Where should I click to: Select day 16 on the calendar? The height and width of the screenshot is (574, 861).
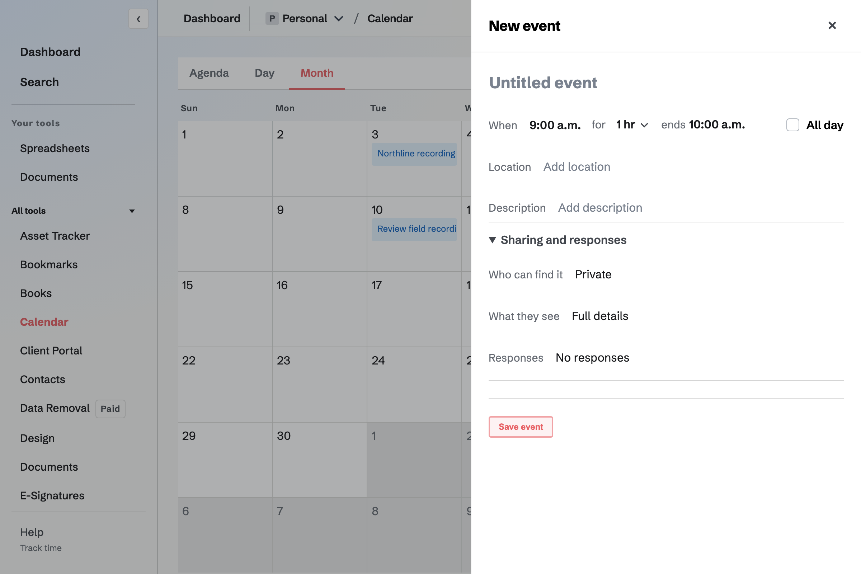pyautogui.click(x=320, y=309)
